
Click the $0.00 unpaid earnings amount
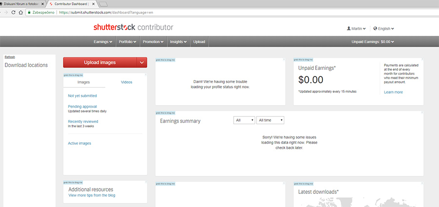(x=311, y=80)
